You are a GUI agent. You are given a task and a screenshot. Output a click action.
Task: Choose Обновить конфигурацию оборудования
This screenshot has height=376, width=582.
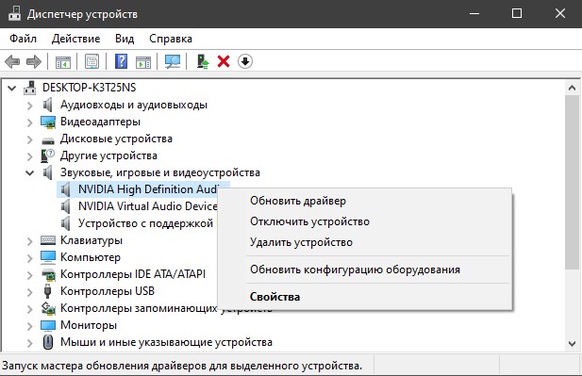(x=365, y=270)
